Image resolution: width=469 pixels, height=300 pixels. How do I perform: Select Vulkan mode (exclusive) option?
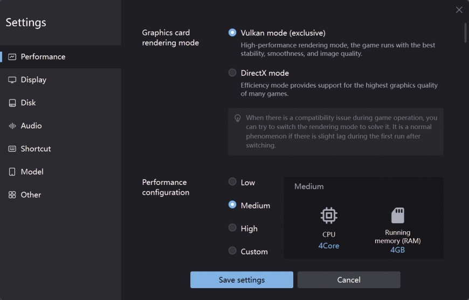tap(232, 32)
